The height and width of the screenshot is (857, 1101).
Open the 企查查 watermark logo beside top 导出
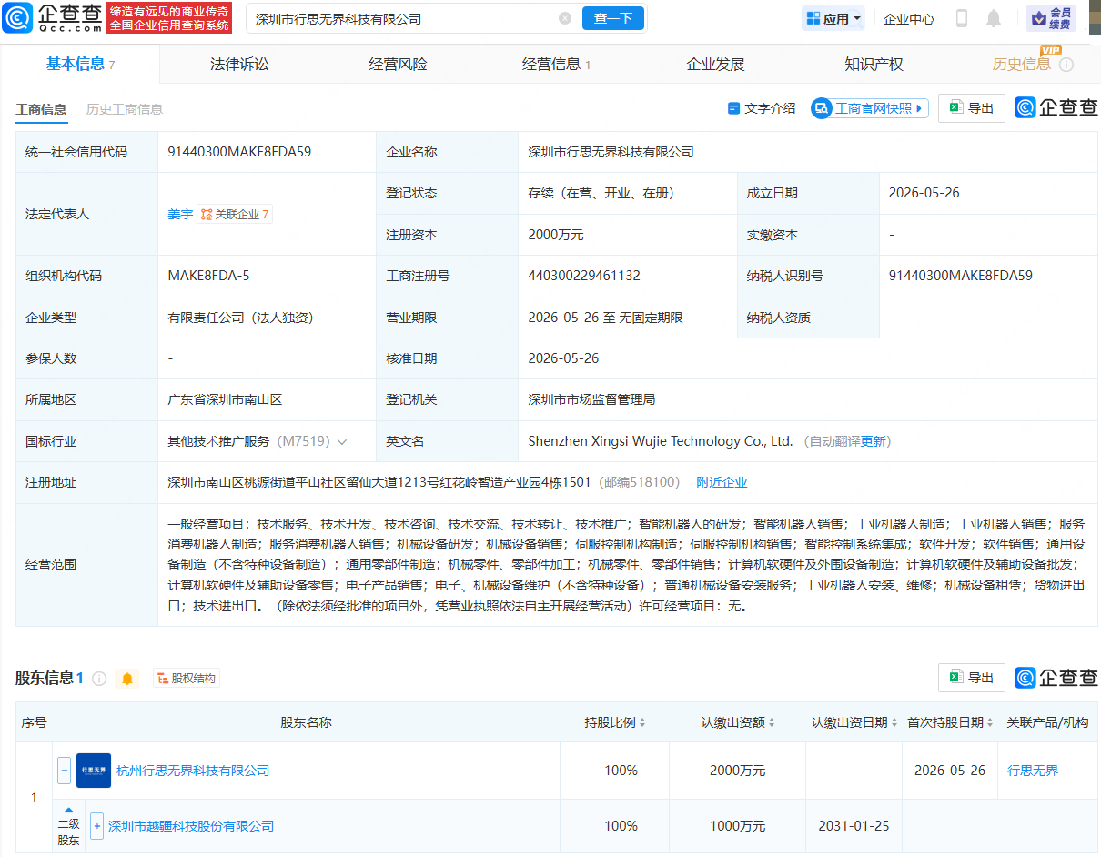point(1056,108)
